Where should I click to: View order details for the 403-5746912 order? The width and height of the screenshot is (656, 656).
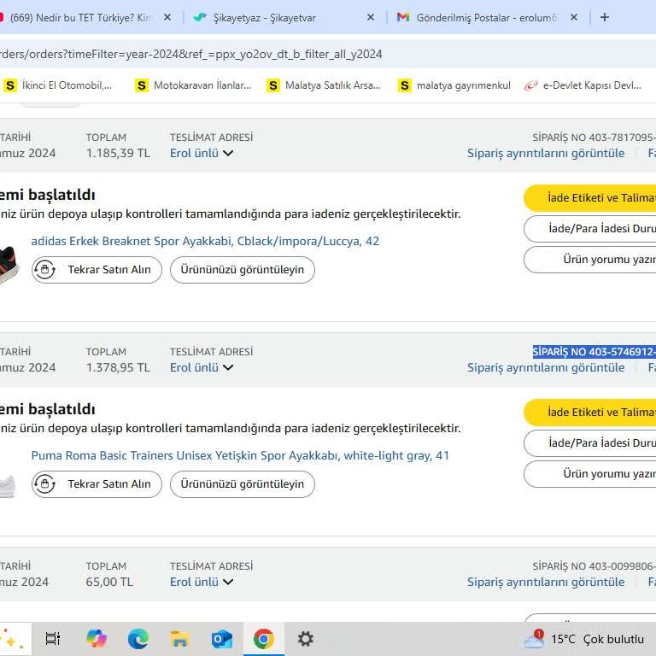point(546,367)
